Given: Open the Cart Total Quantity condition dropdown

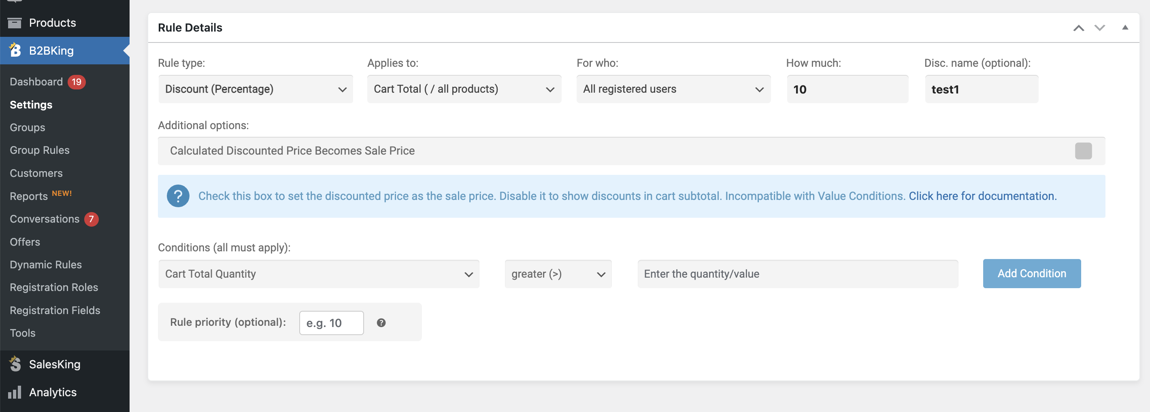Looking at the screenshot, I should tap(319, 274).
